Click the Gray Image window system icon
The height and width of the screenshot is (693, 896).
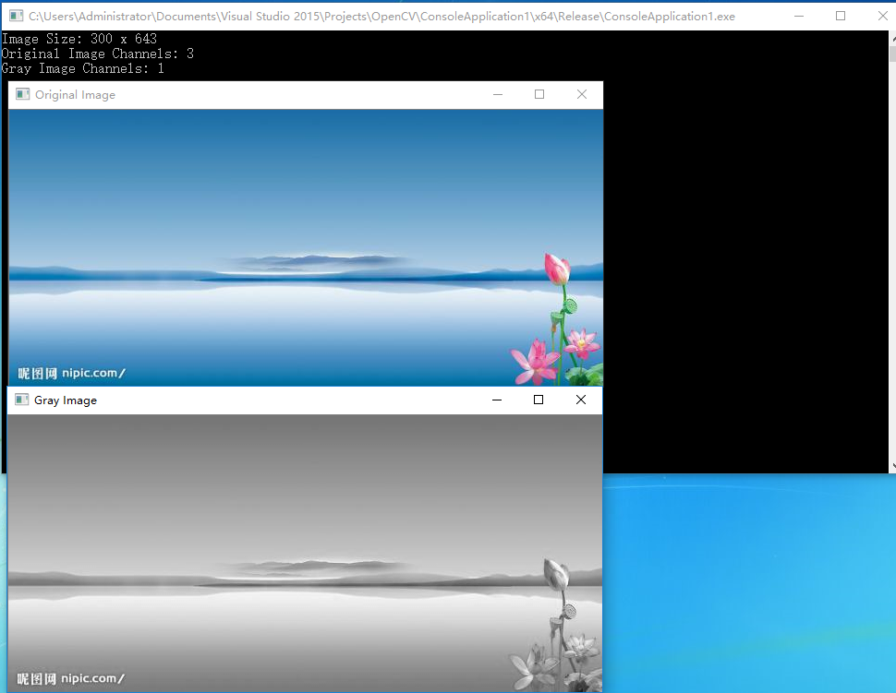click(21, 400)
